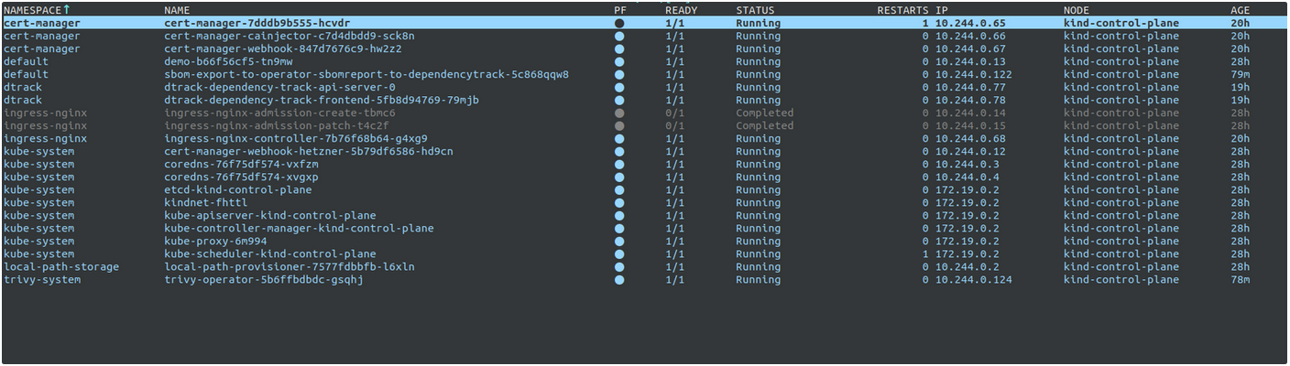
Task: Click the RESTARTS column header
Action: pyautogui.click(x=902, y=10)
